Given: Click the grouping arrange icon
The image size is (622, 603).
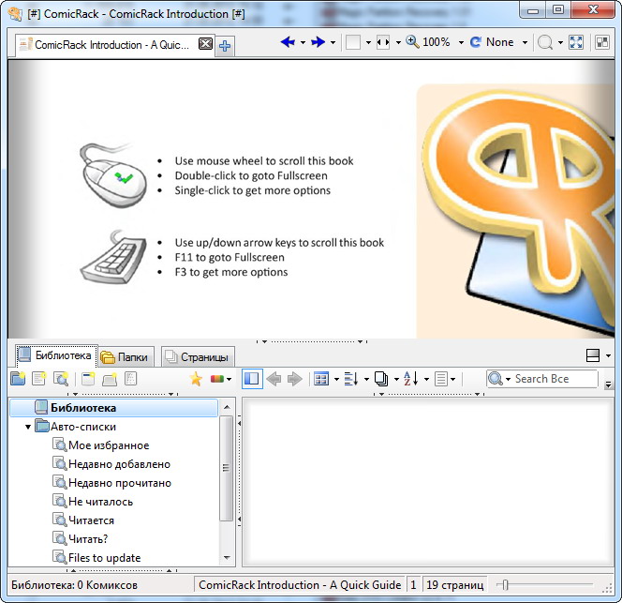Looking at the screenshot, I should click(351, 379).
